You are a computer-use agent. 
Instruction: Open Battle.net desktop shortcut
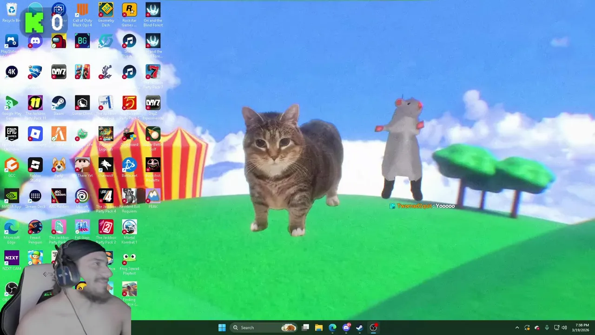pos(129,167)
